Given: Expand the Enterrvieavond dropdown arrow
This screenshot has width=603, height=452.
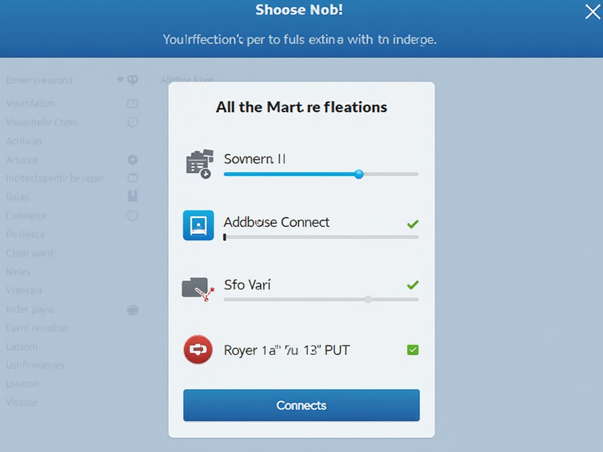Looking at the screenshot, I should [120, 79].
